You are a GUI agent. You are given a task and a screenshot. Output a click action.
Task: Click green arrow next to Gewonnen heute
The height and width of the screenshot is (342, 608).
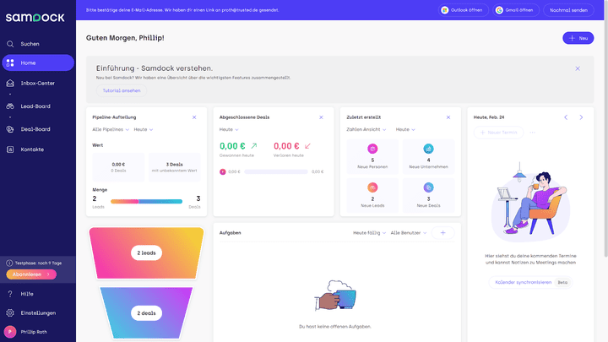click(x=254, y=146)
